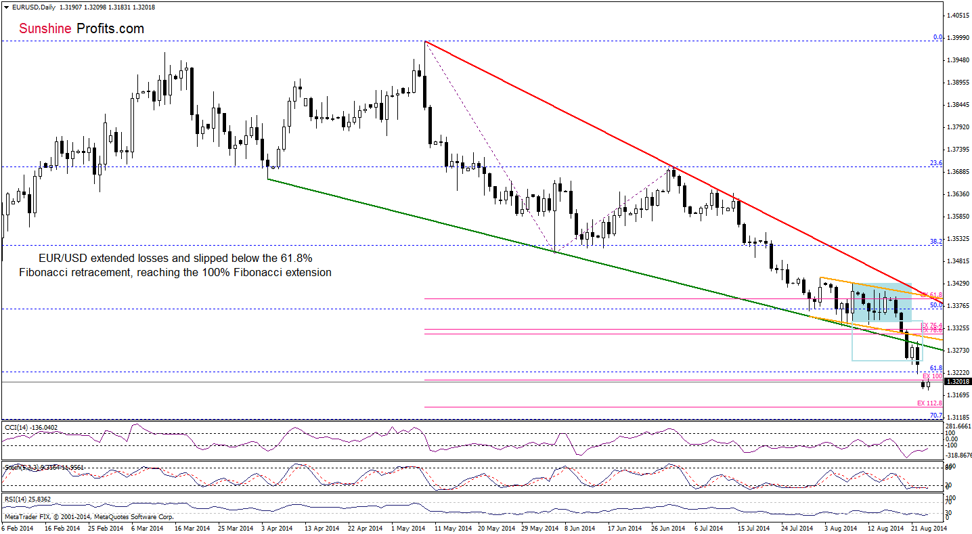The height and width of the screenshot is (534, 972).
Task: Click the 1.32018 current price tag
Action: 958,382
